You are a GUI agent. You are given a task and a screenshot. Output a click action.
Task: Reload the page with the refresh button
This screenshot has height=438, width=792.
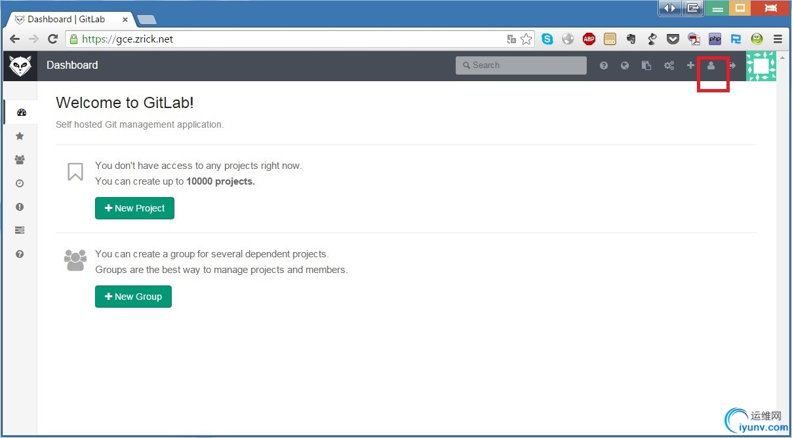pos(53,39)
